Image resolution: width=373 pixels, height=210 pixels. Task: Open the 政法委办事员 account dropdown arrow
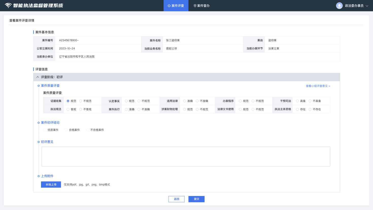(x=367, y=6)
